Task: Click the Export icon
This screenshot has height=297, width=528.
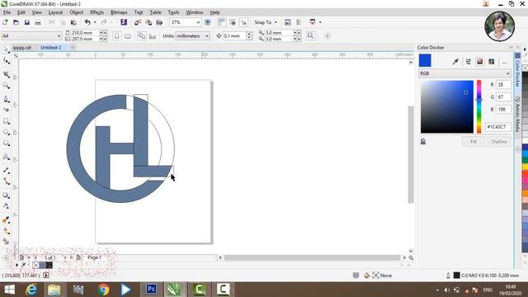Action: coord(148,22)
